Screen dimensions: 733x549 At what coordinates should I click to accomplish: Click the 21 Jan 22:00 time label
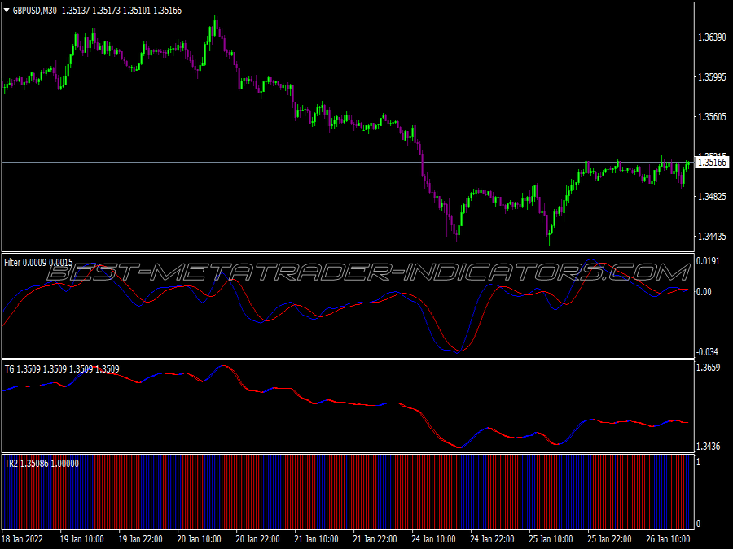coord(375,539)
